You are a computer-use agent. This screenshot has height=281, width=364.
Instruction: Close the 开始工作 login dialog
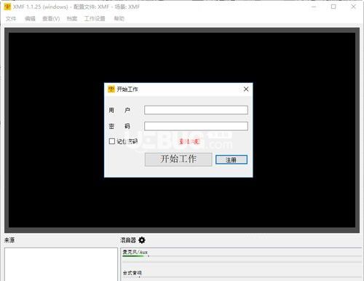(246, 90)
